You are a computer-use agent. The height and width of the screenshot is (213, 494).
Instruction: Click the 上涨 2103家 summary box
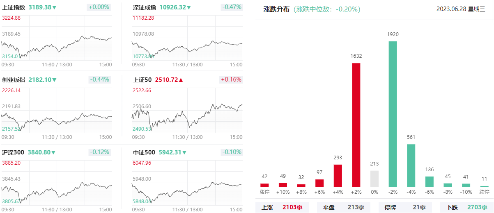tap(282, 207)
